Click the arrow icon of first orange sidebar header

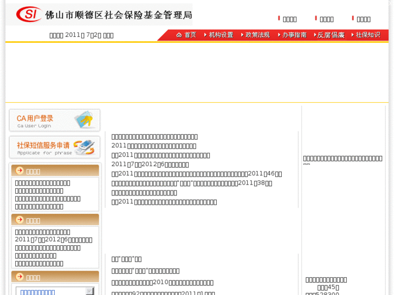coord(20,171)
